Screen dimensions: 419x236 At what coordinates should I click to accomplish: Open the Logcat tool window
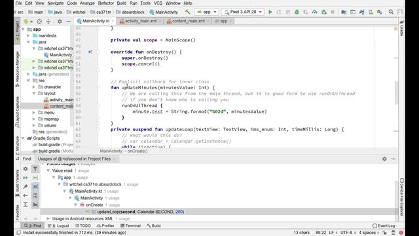point(58,226)
